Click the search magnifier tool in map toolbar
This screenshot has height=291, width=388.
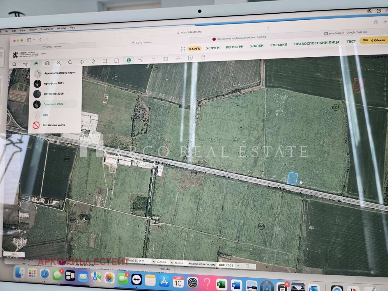(14, 65)
